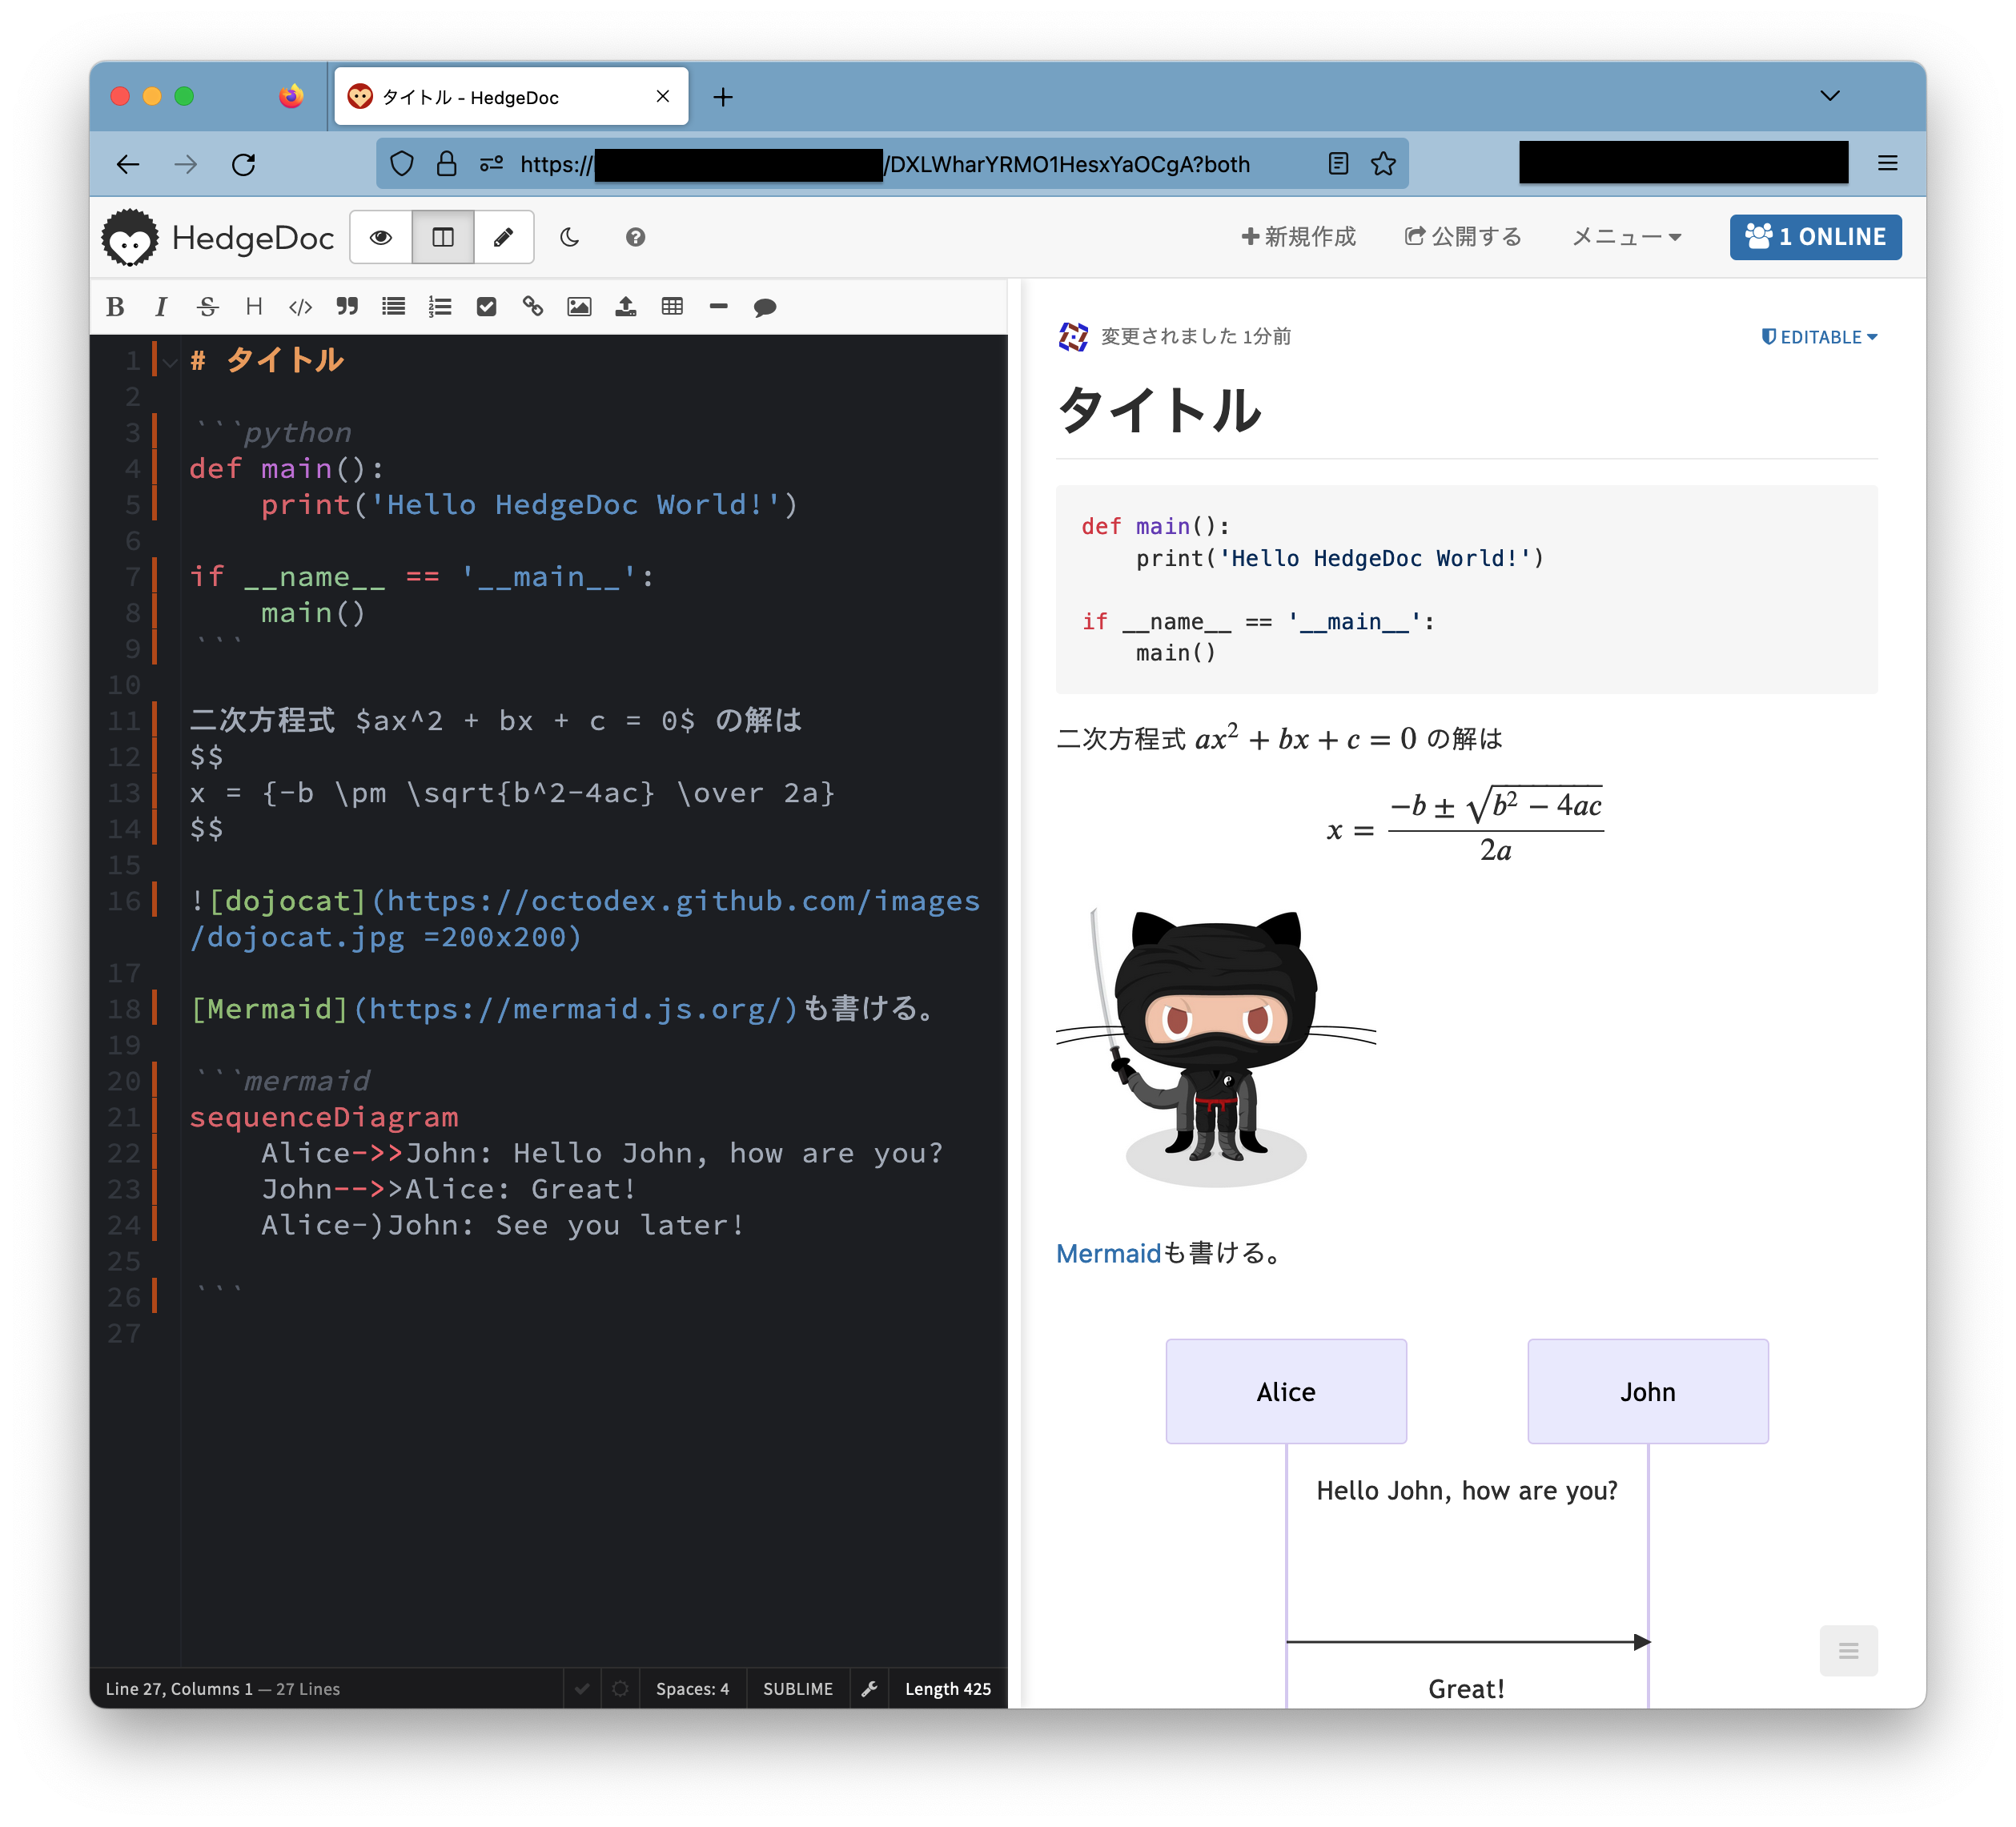This screenshot has height=1827, width=2016.
Task: Click the 1 ONLINE users button
Action: point(1815,237)
